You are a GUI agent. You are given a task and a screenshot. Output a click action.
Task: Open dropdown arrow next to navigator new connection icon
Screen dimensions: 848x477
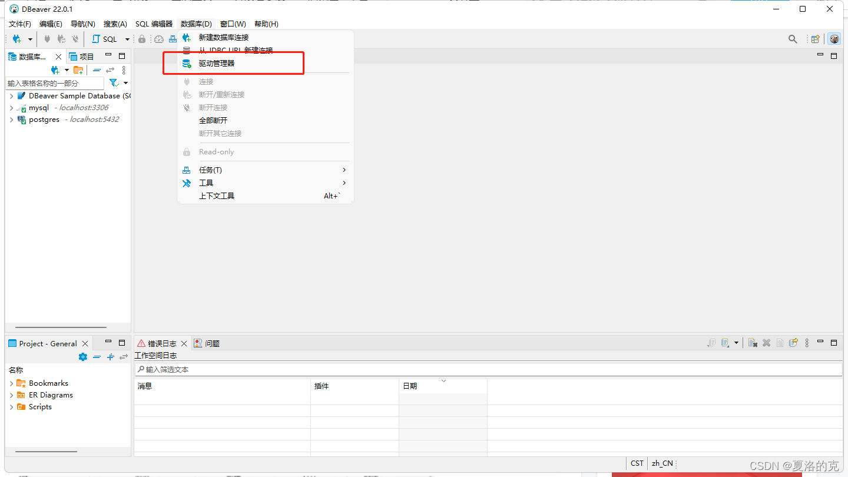click(x=67, y=70)
